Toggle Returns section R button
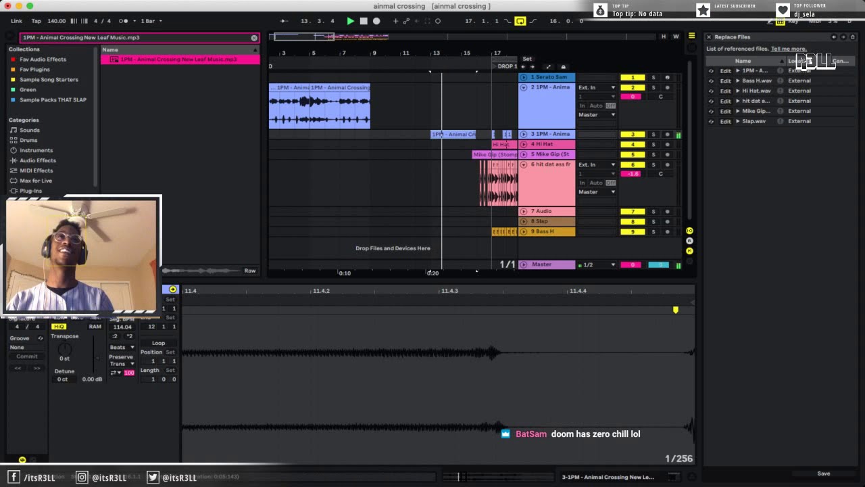Image resolution: width=865 pixels, height=487 pixels. pos(689,241)
